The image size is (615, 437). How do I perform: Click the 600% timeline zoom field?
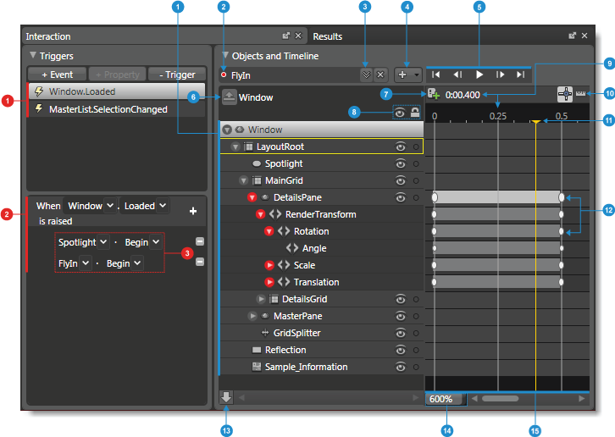coord(446,399)
